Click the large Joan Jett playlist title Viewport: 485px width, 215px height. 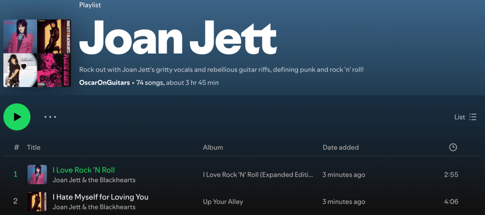coord(178,38)
